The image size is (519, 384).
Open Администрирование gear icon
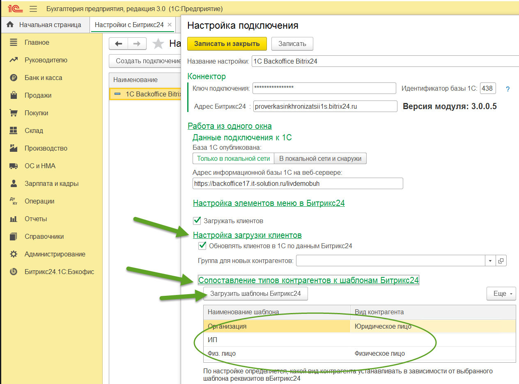[14, 254]
